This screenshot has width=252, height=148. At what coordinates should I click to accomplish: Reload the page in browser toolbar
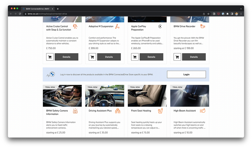coord(20,14)
